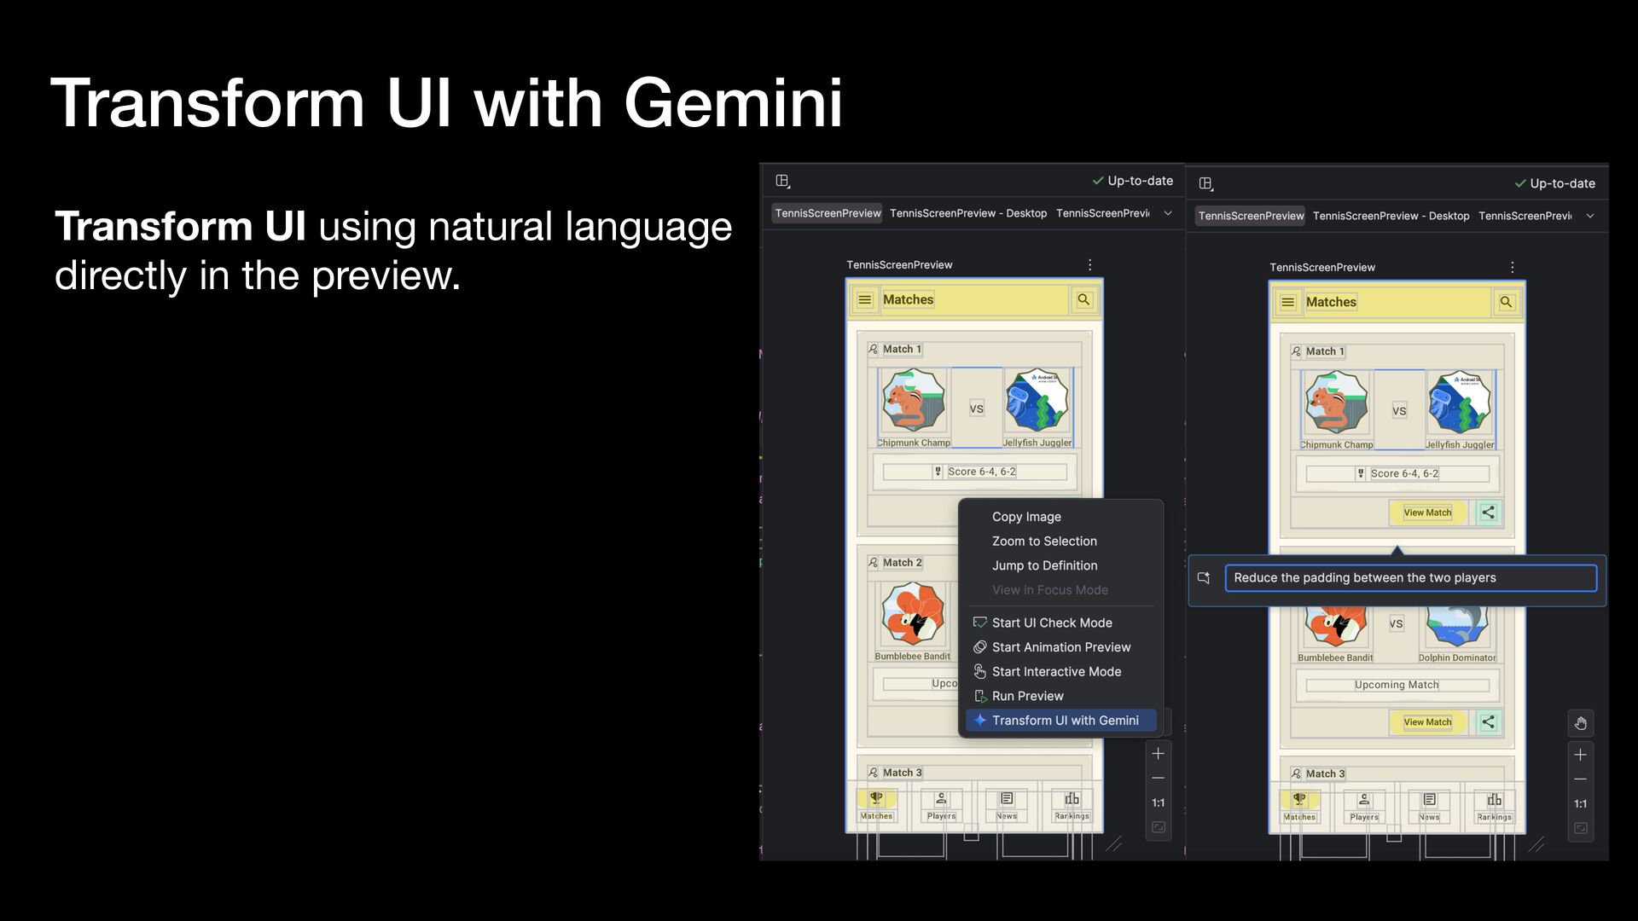Reset right preview zoom to 1:1
The height and width of the screenshot is (921, 1638).
[1580, 803]
